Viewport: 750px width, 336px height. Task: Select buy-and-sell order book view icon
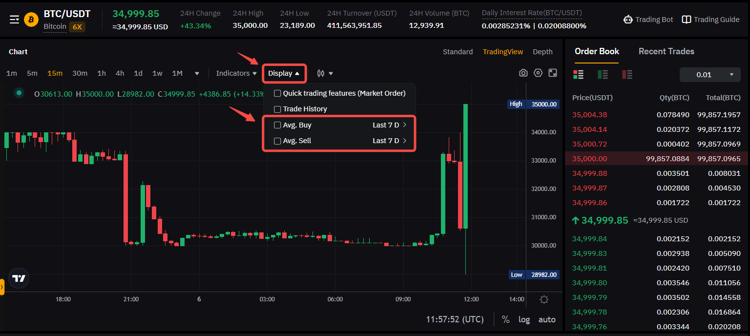[x=578, y=75]
